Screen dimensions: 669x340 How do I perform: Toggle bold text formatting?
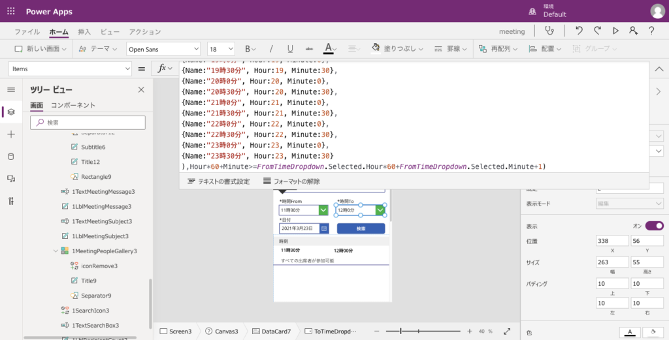(248, 49)
